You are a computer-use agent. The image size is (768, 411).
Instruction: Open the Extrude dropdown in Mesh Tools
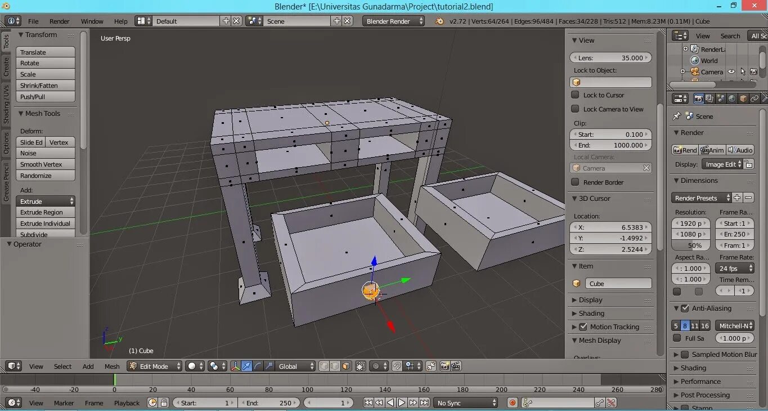(46, 201)
